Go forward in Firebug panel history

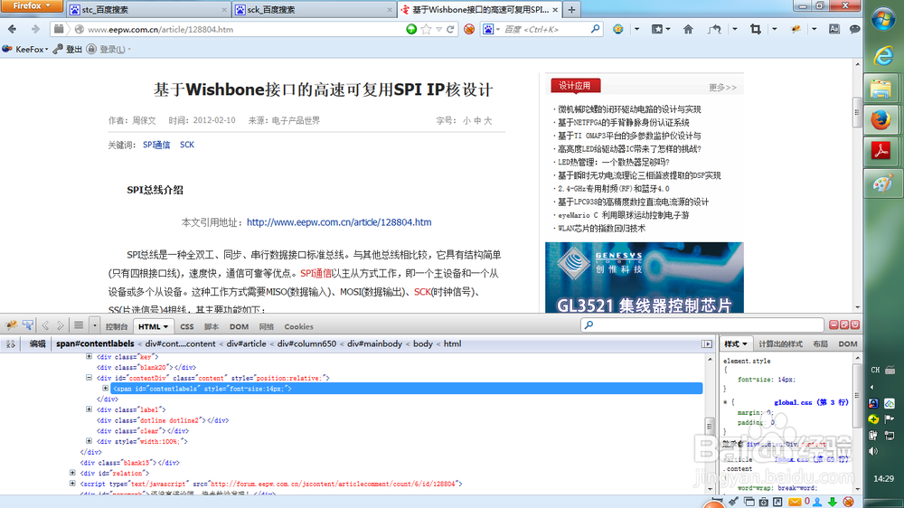(60, 325)
